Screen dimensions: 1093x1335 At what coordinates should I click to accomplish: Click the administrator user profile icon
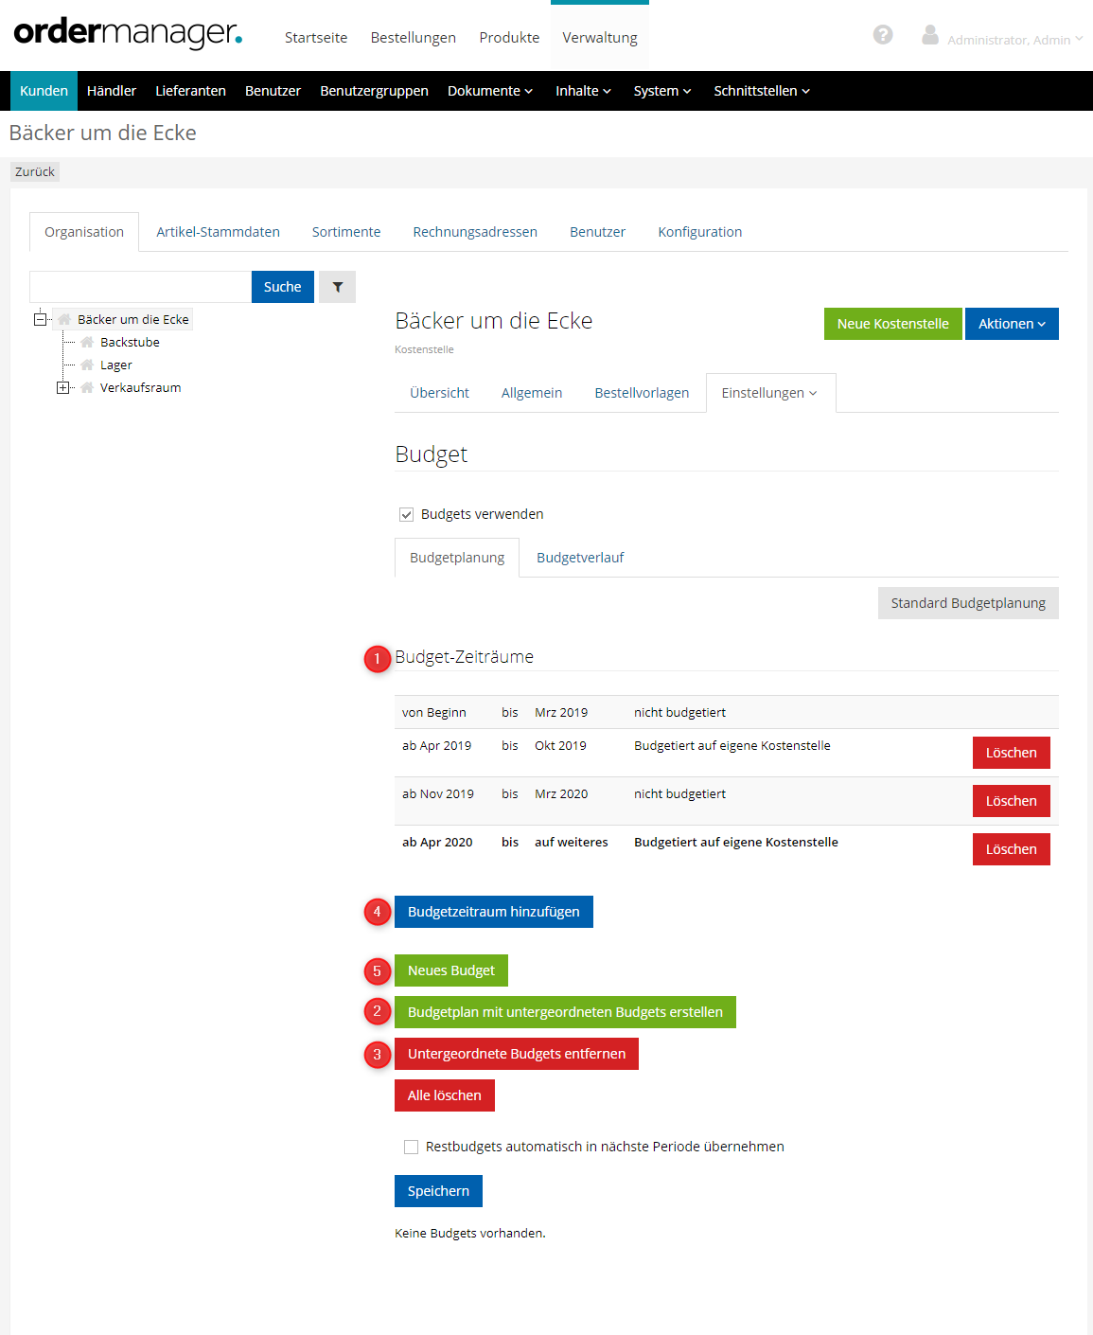tap(930, 35)
